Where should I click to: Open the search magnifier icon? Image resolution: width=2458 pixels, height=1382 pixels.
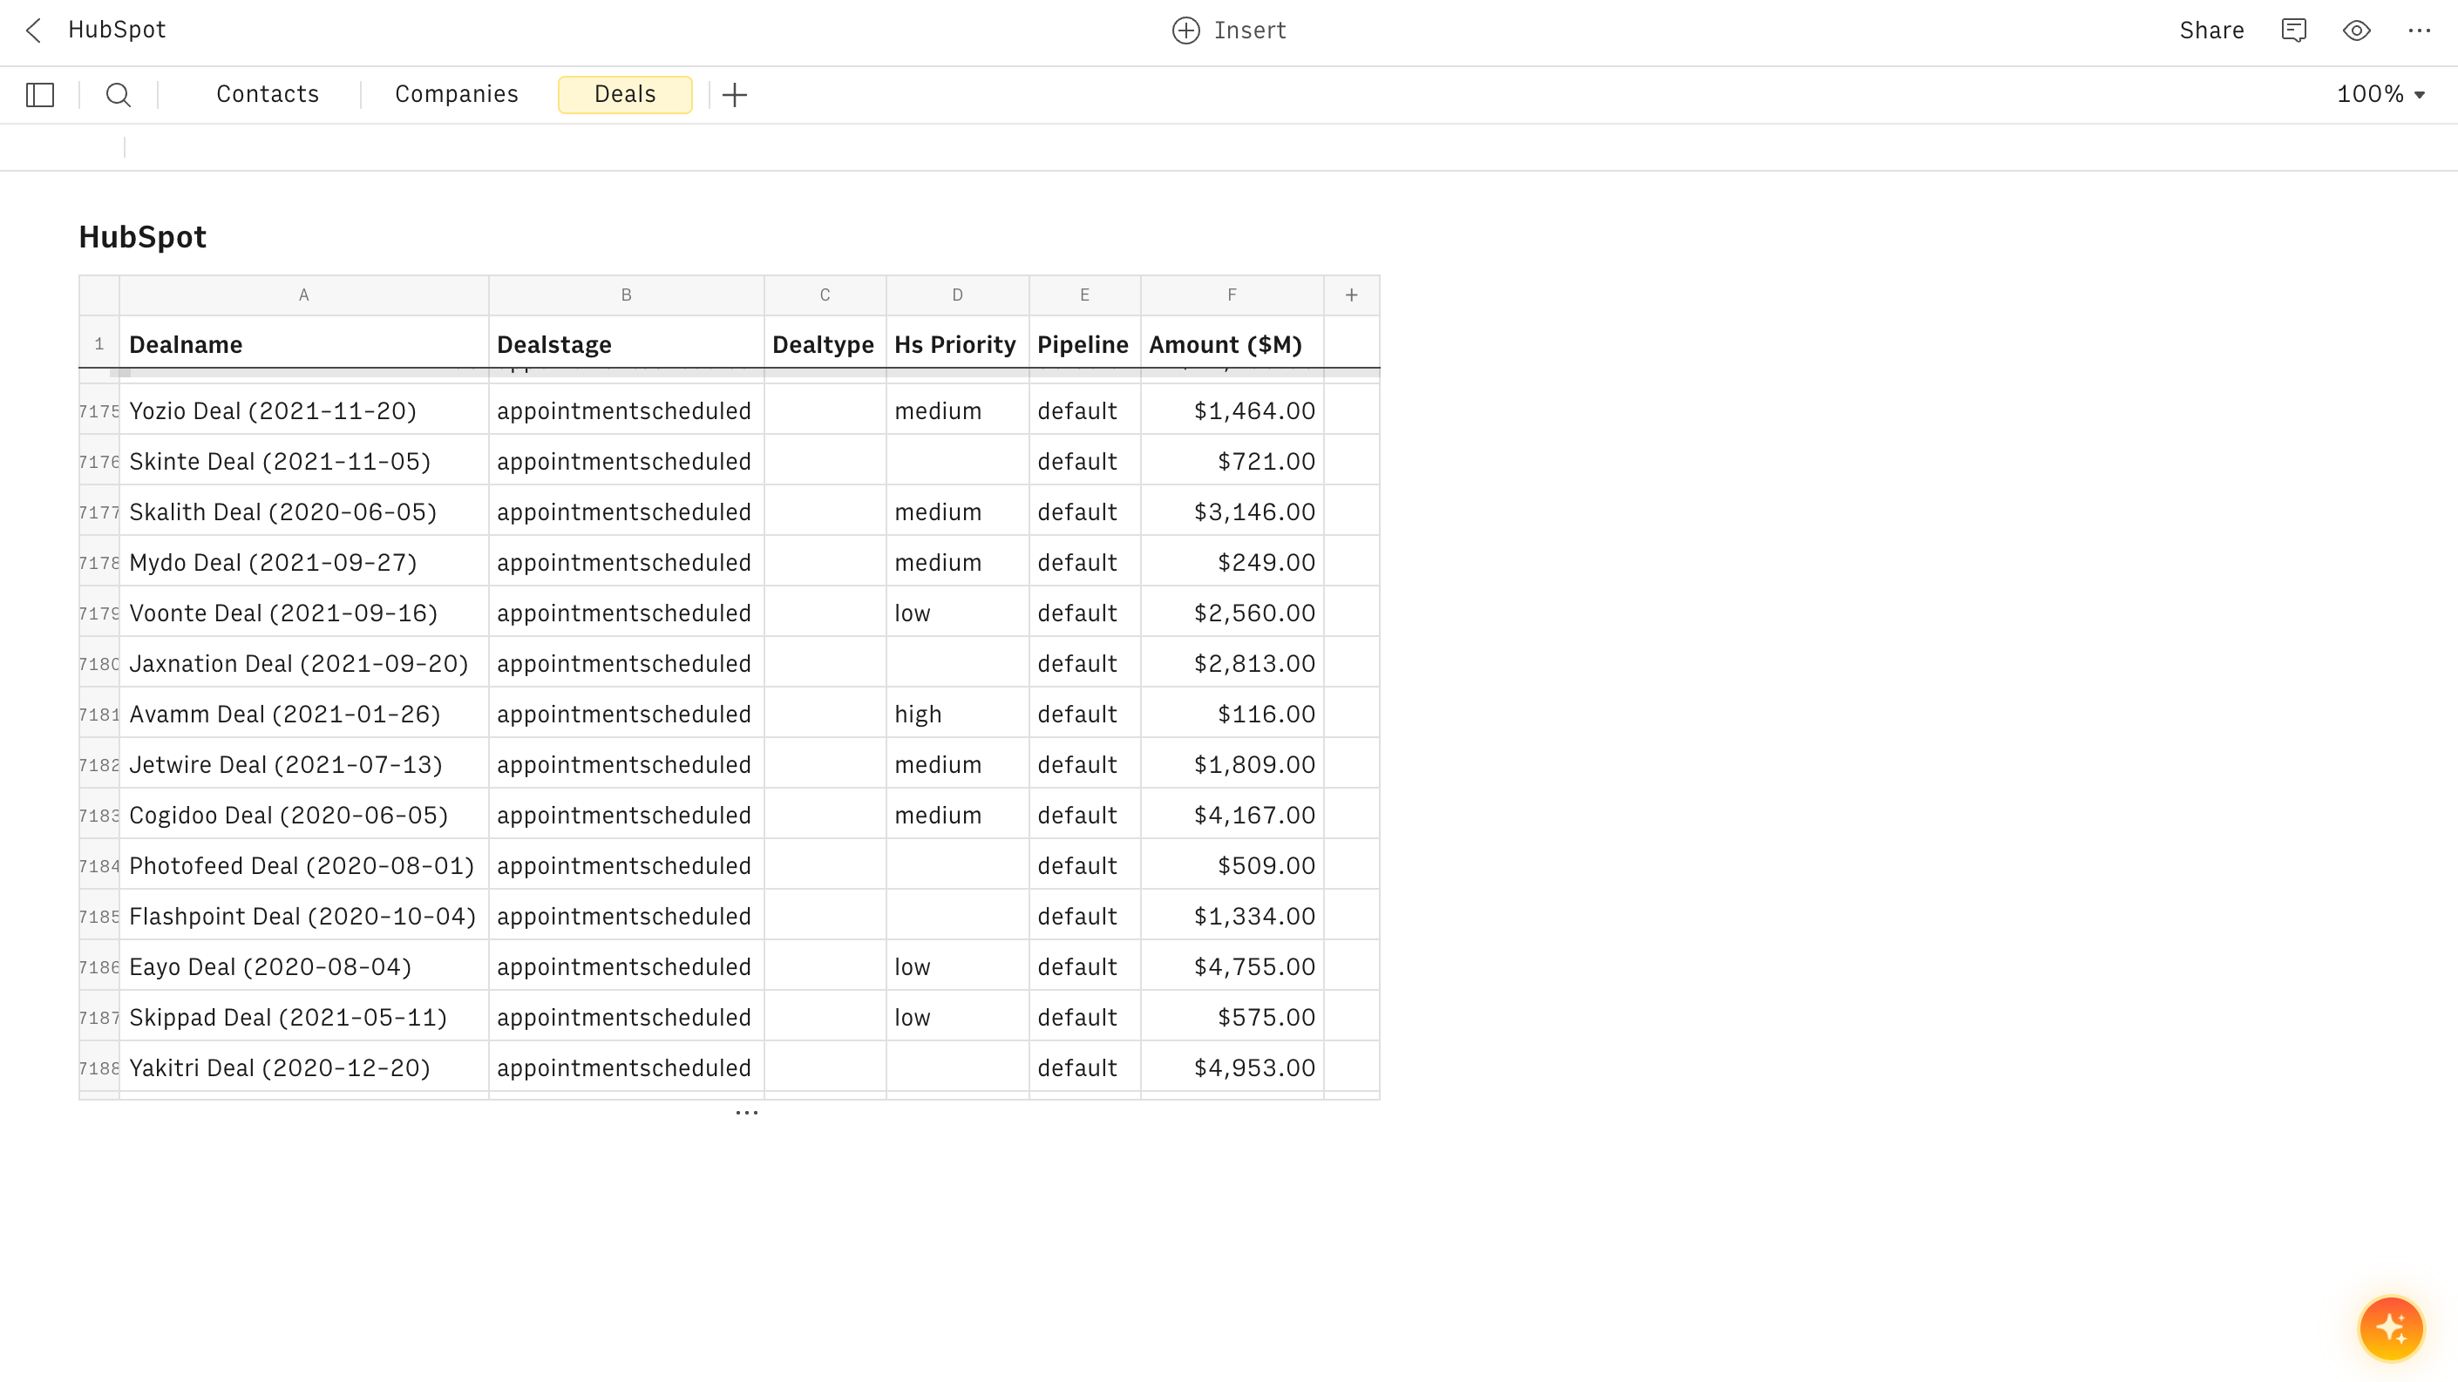click(119, 94)
